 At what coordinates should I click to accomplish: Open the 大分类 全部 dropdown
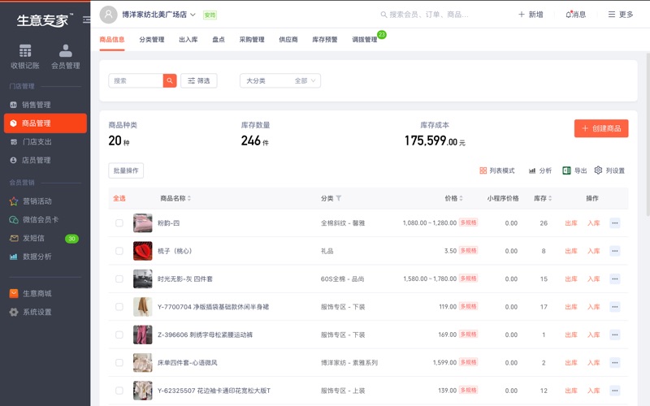click(280, 80)
